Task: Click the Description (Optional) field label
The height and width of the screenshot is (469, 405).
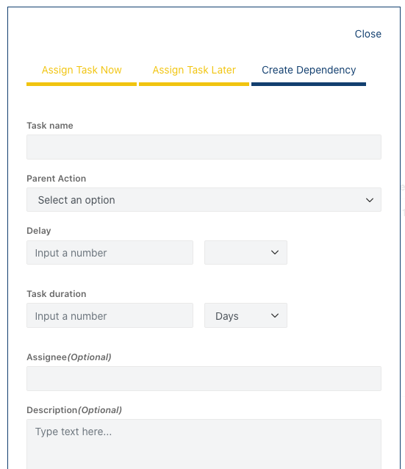Action: [x=74, y=410]
